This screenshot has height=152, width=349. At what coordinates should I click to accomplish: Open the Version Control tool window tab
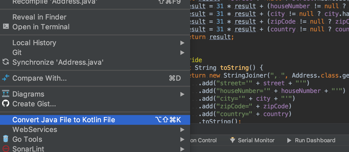click(x=203, y=140)
